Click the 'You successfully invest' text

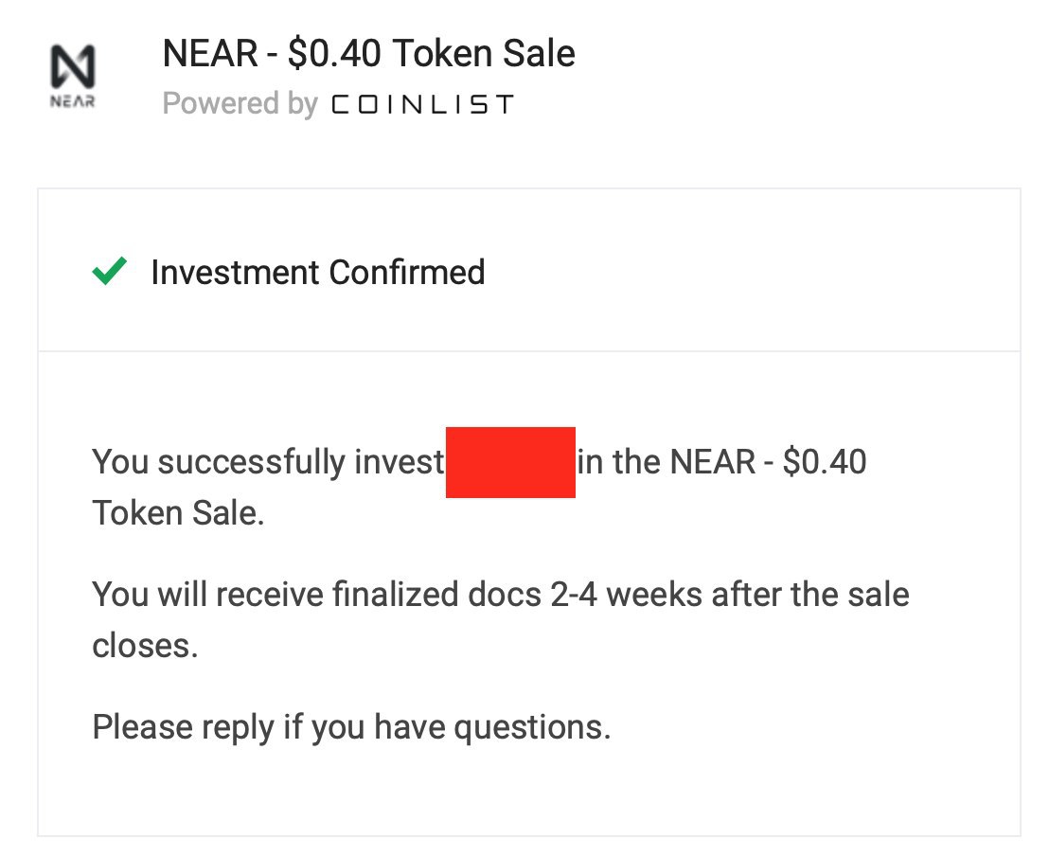pyautogui.click(x=268, y=462)
